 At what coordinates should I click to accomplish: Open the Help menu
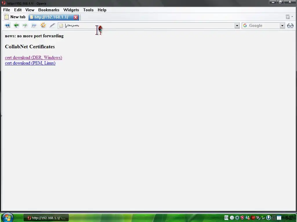tap(102, 10)
